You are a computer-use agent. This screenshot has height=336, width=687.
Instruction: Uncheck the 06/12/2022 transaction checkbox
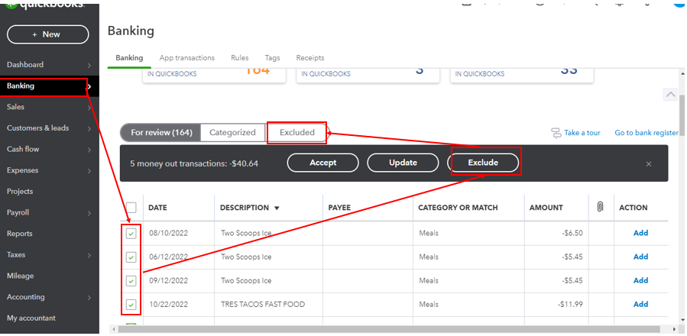pyautogui.click(x=131, y=257)
